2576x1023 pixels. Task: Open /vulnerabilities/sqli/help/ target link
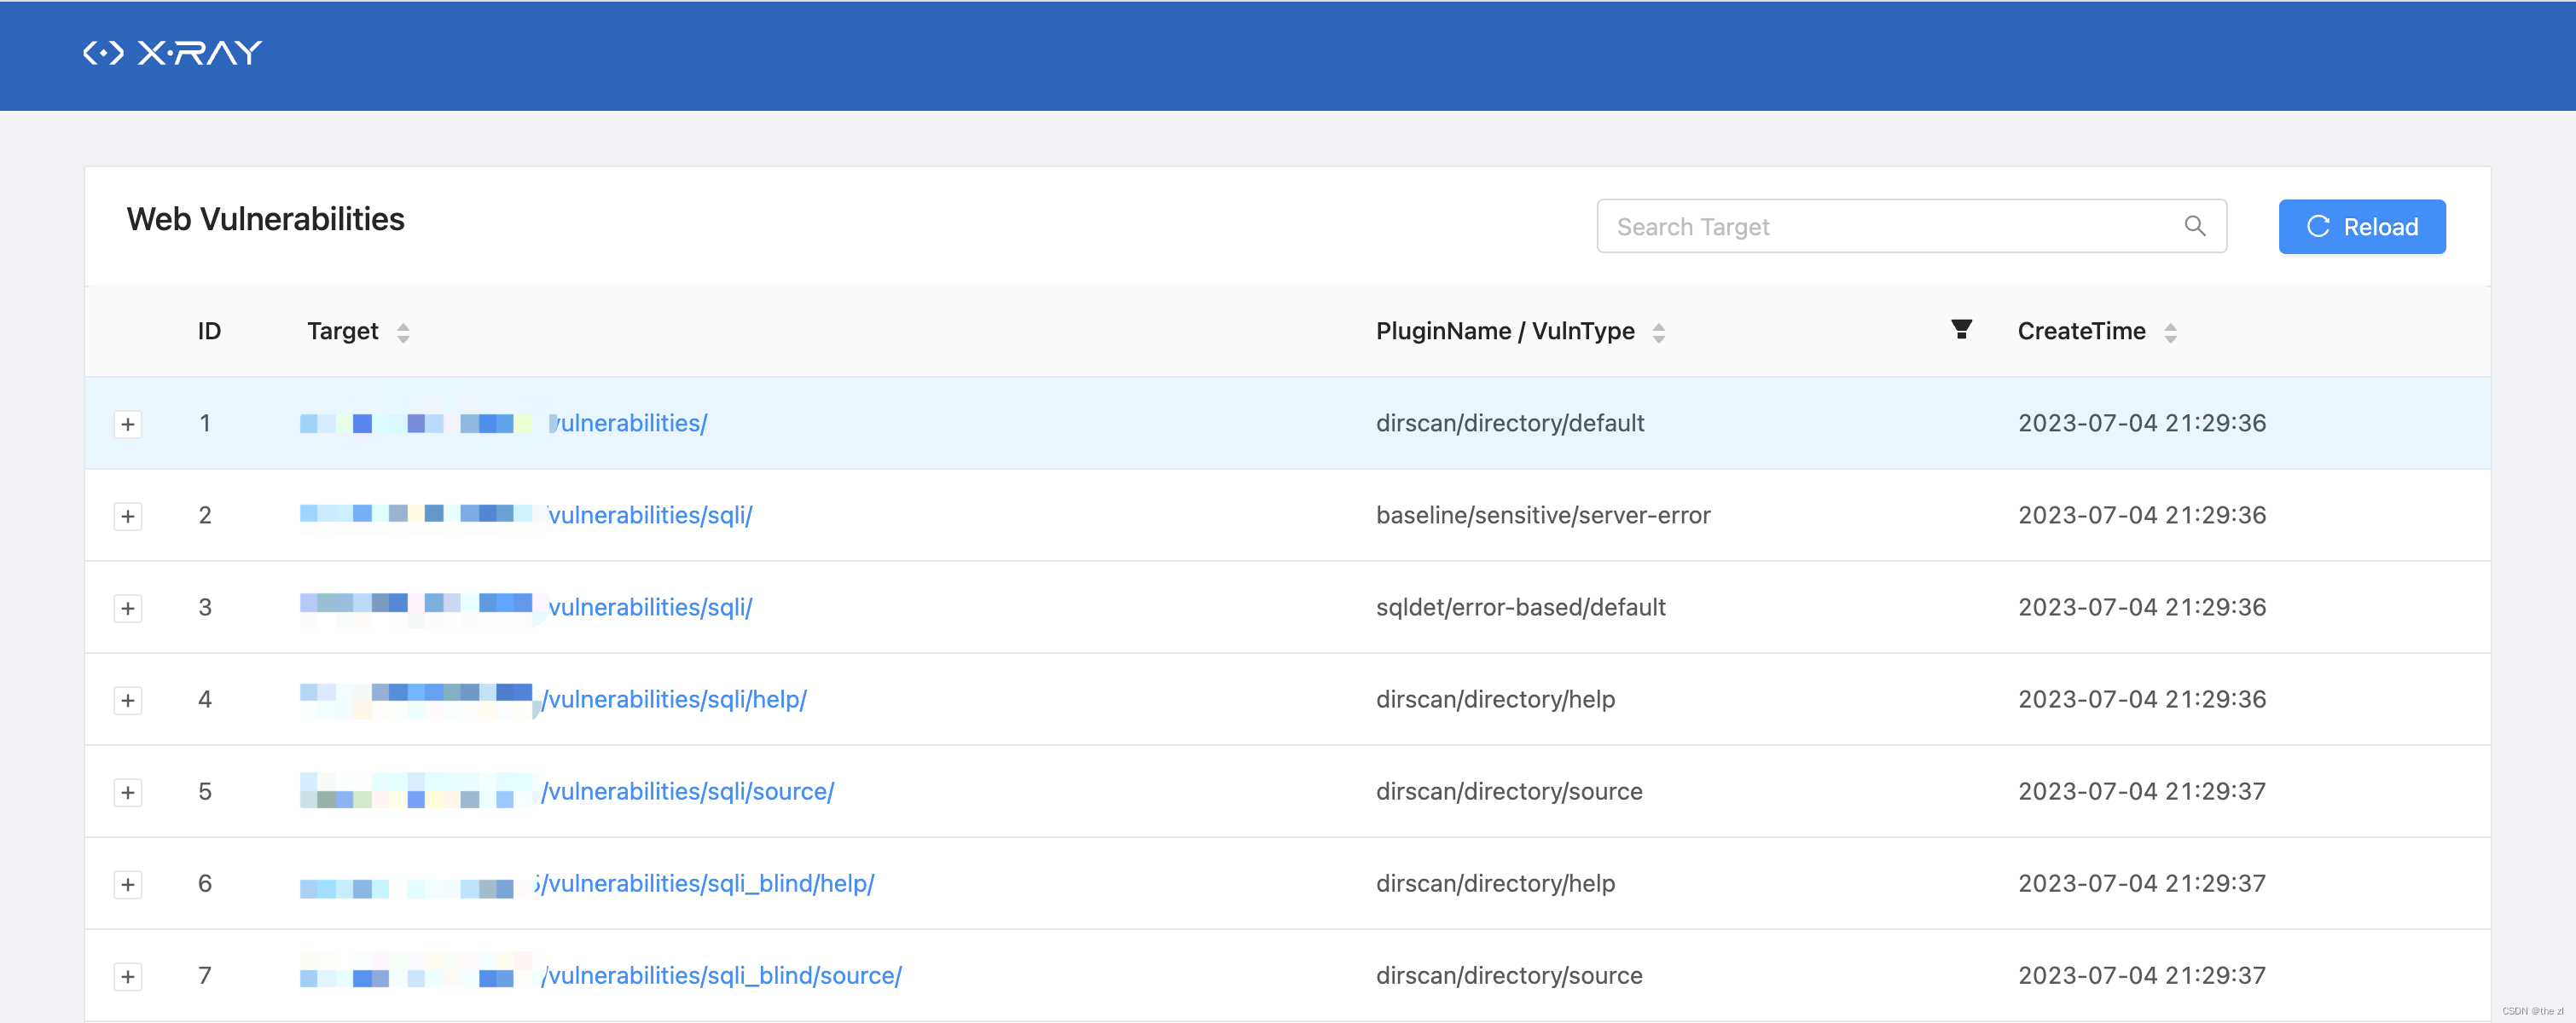[675, 699]
